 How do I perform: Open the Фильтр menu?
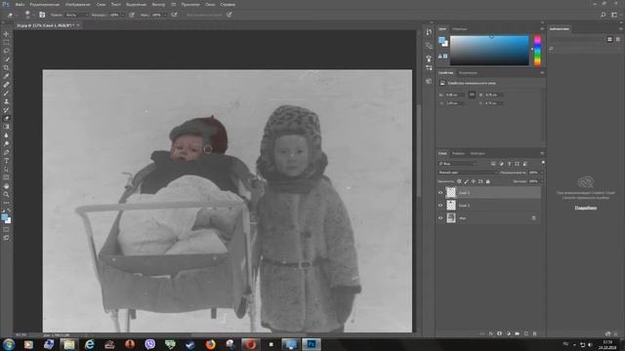[x=158, y=4]
